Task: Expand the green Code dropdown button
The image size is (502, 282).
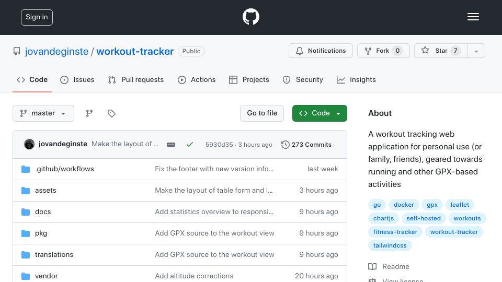Action: tap(320, 113)
